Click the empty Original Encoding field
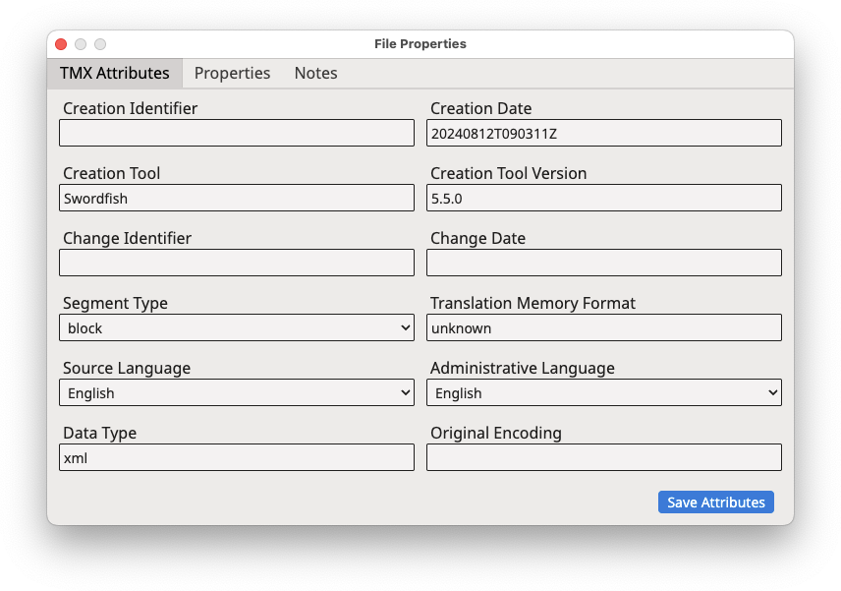Image resolution: width=841 pixels, height=591 pixels. tap(604, 458)
